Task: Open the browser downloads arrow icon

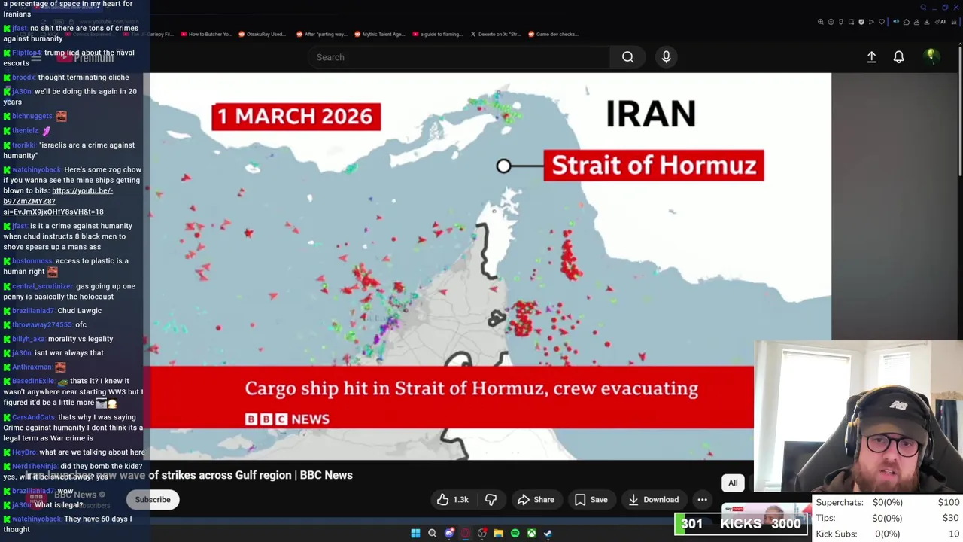Action: (927, 22)
